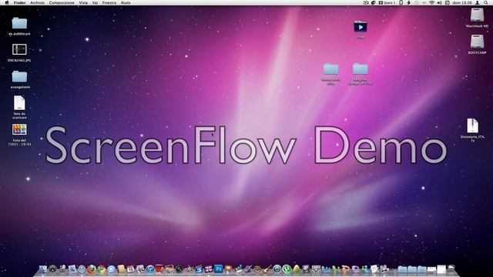Open the Composizione menu
Viewport: 493px width, 277px height.
tap(62, 2)
